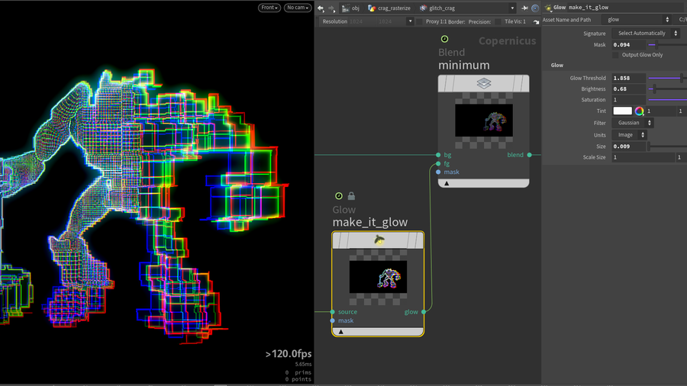Screen dimensions: 687x386
Task: Select the make_it_glow node thumbnail
Action: pyautogui.click(x=378, y=277)
